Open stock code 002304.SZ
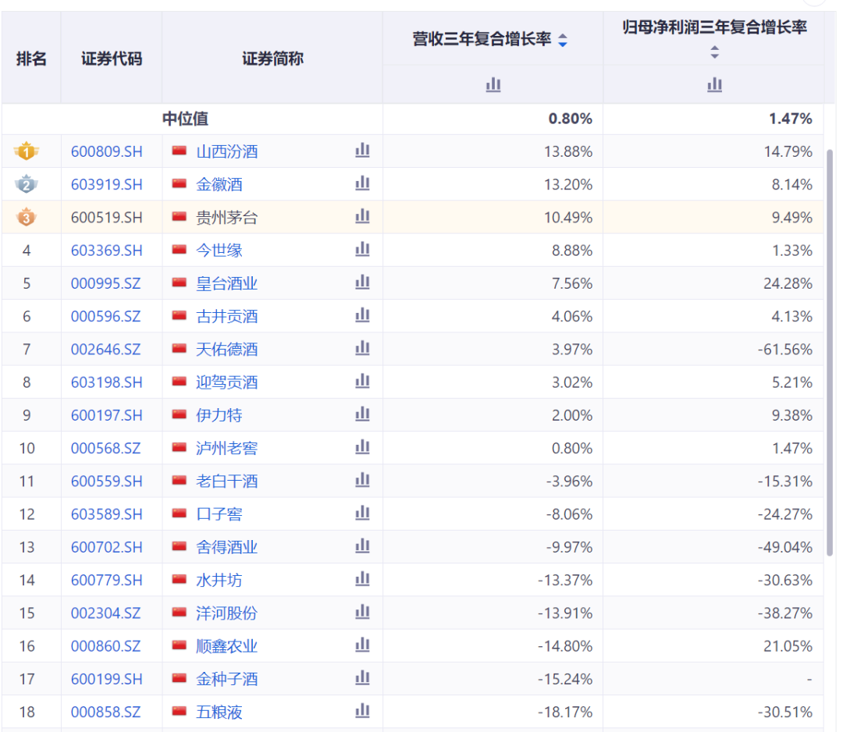Screen dimensions: 843x732 click(106, 613)
